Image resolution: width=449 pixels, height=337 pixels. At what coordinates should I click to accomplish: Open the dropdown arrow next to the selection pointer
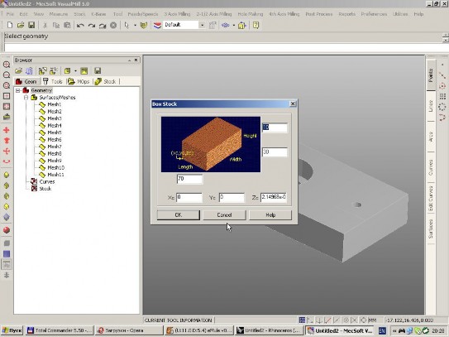pos(135,25)
